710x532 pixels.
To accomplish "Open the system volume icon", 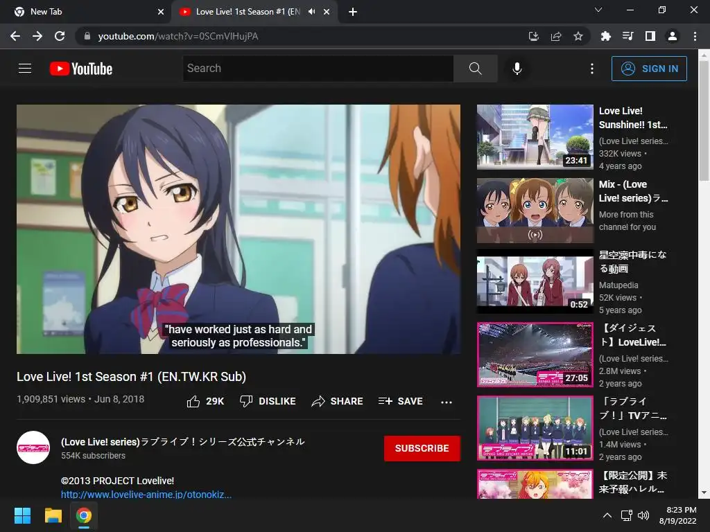I will tap(643, 515).
